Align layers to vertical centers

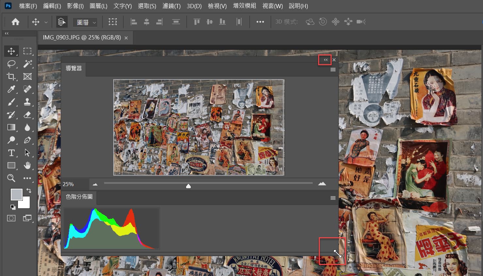pos(210,22)
